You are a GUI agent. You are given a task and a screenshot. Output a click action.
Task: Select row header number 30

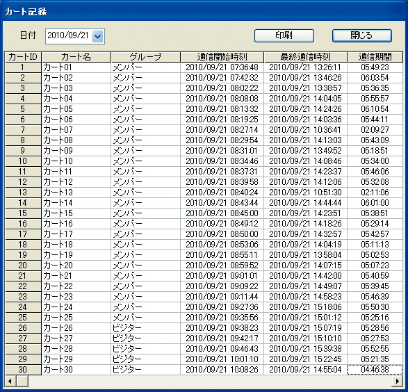click(23, 370)
